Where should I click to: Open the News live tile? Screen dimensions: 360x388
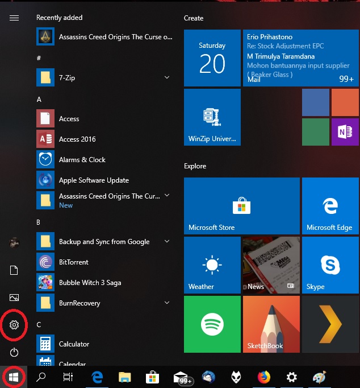(271, 265)
